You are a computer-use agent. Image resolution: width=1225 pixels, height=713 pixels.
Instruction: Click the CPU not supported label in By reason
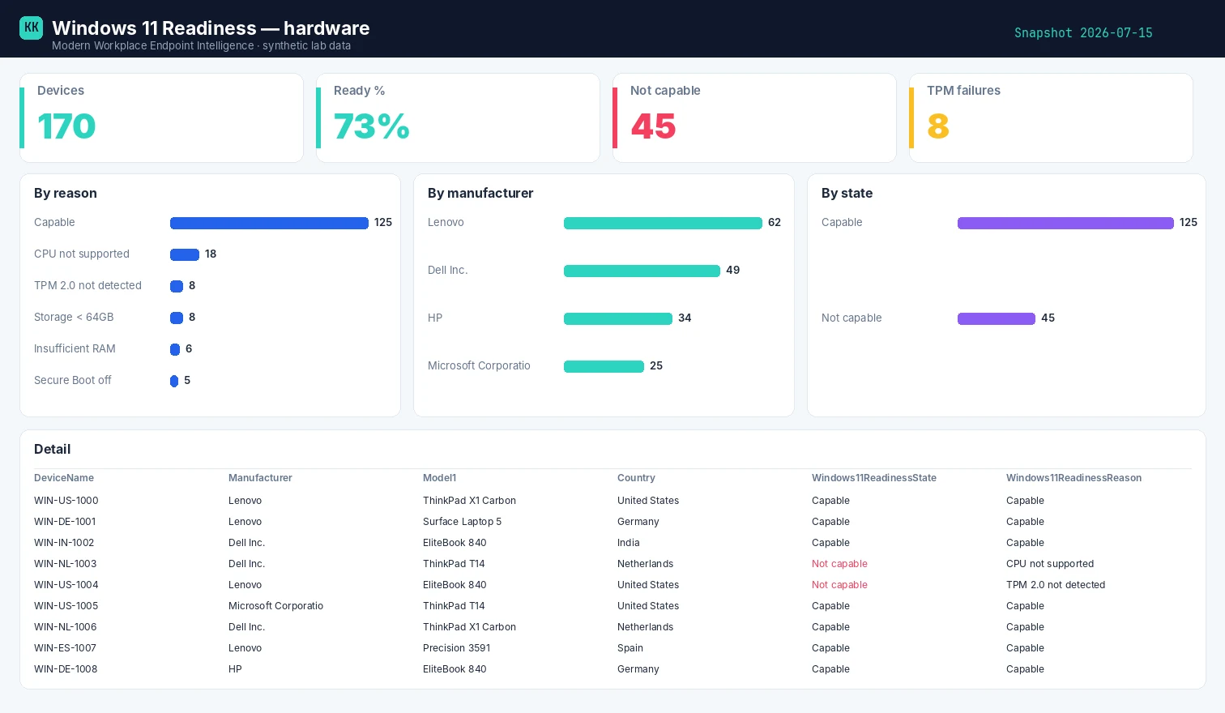click(x=82, y=254)
